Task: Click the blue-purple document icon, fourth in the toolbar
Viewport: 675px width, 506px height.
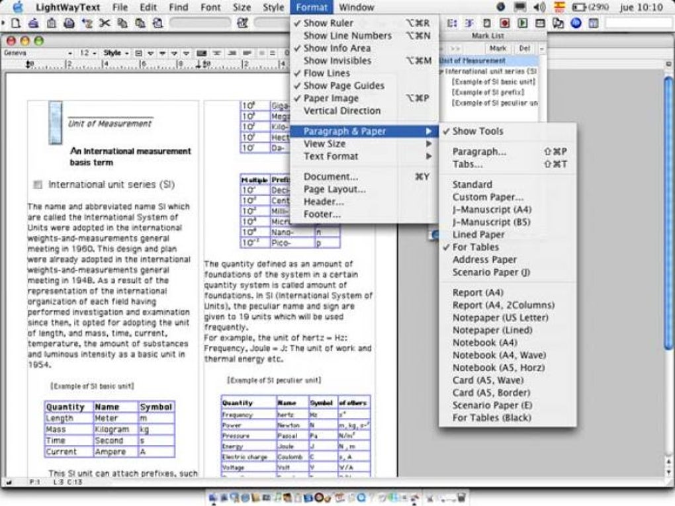Action: (69, 22)
